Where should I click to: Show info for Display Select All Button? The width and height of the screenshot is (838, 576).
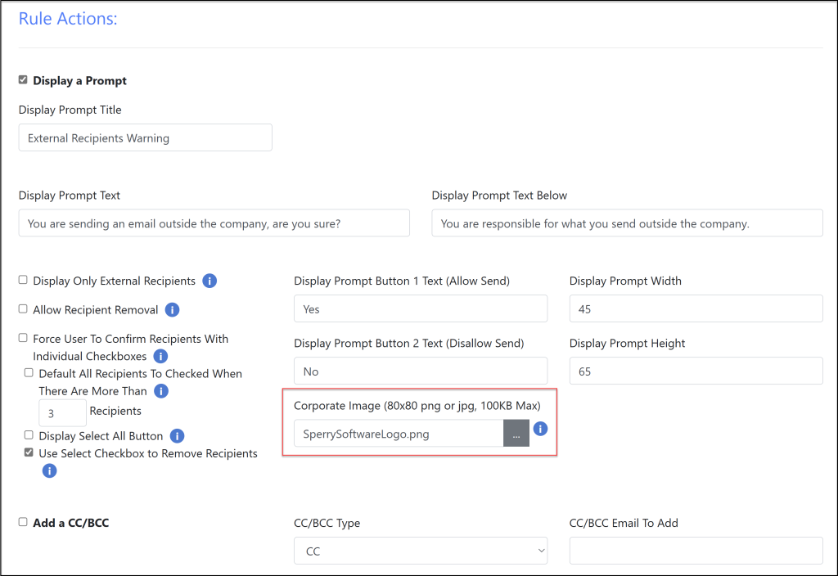[177, 436]
